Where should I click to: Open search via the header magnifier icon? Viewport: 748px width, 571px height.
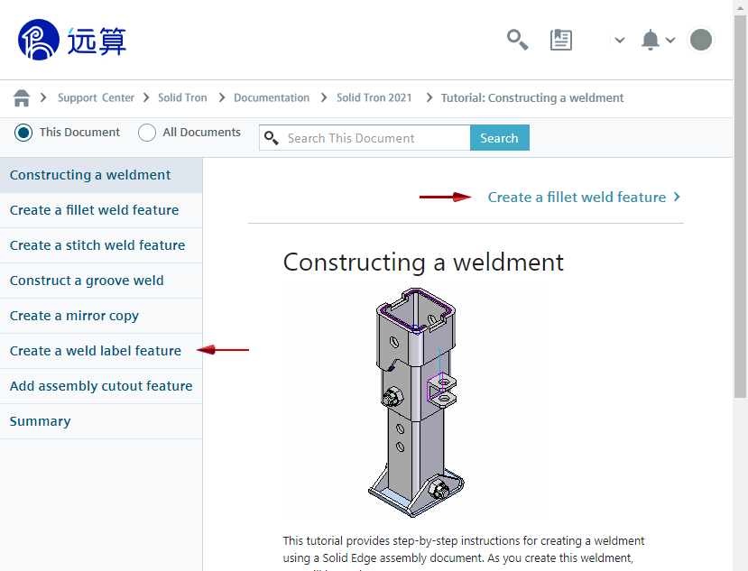pos(517,40)
